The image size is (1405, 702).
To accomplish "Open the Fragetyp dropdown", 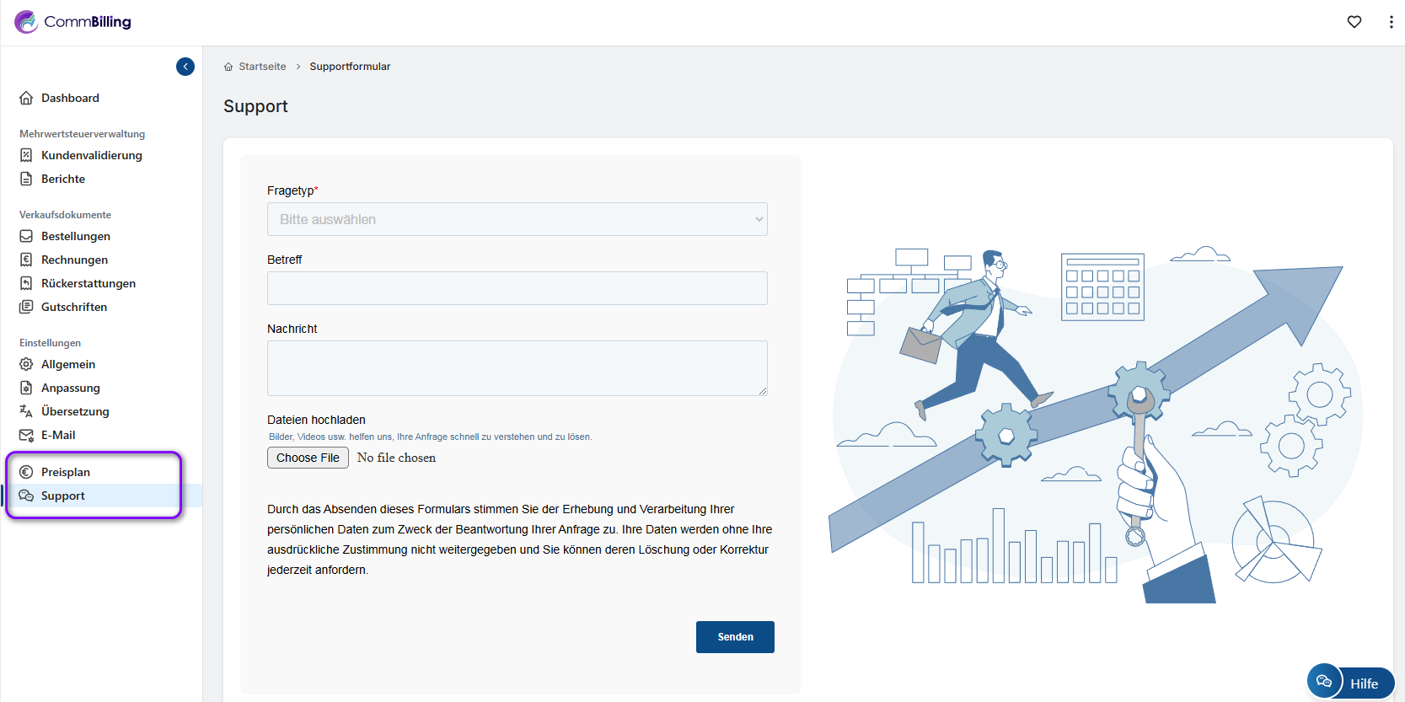I will tap(517, 219).
